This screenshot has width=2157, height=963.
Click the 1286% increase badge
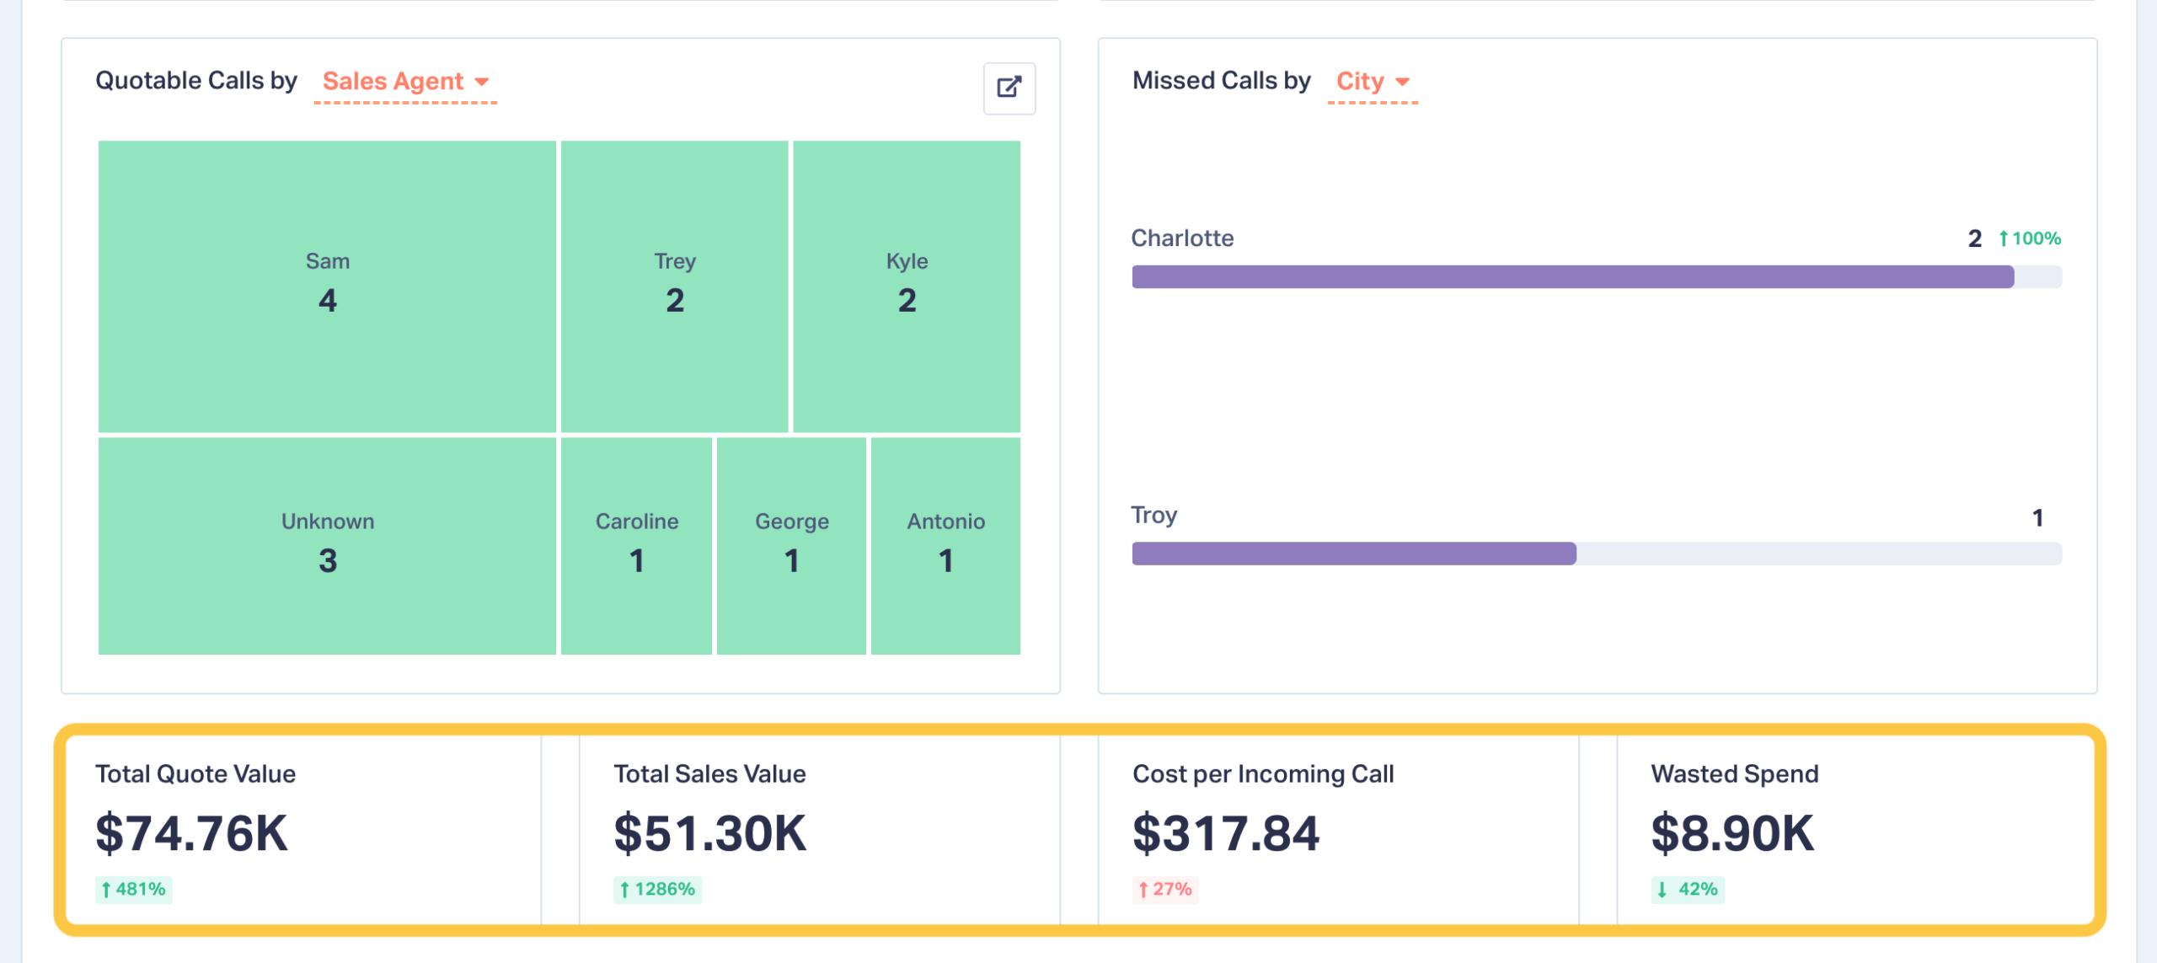click(657, 889)
